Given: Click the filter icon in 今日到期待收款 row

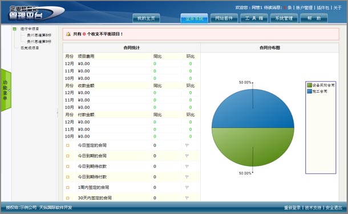Looking at the screenshot, I should click(187, 166).
